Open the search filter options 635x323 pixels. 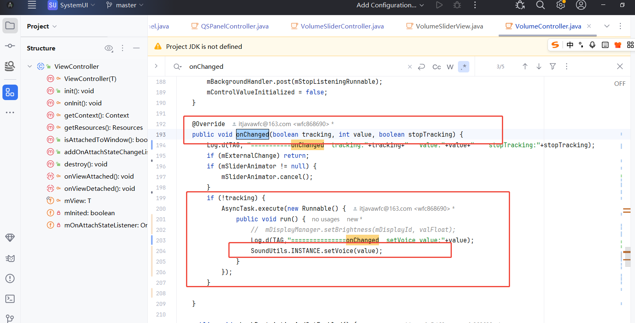[553, 66]
